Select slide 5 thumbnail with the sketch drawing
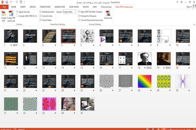The width and height of the screenshot is (196, 130). (x=87, y=36)
